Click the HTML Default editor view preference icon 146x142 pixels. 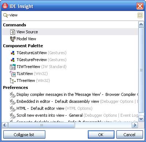point(12,108)
